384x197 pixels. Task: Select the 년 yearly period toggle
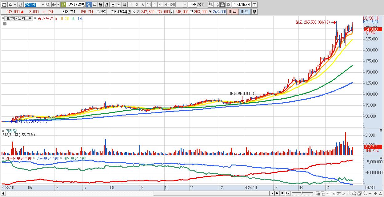click(x=106, y=5)
